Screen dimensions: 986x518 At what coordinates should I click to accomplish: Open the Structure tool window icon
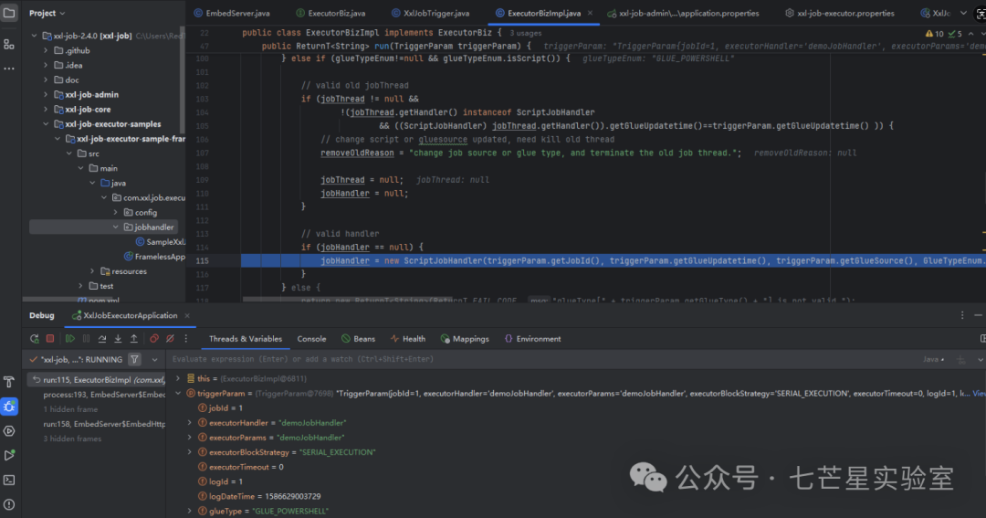tap(9, 44)
